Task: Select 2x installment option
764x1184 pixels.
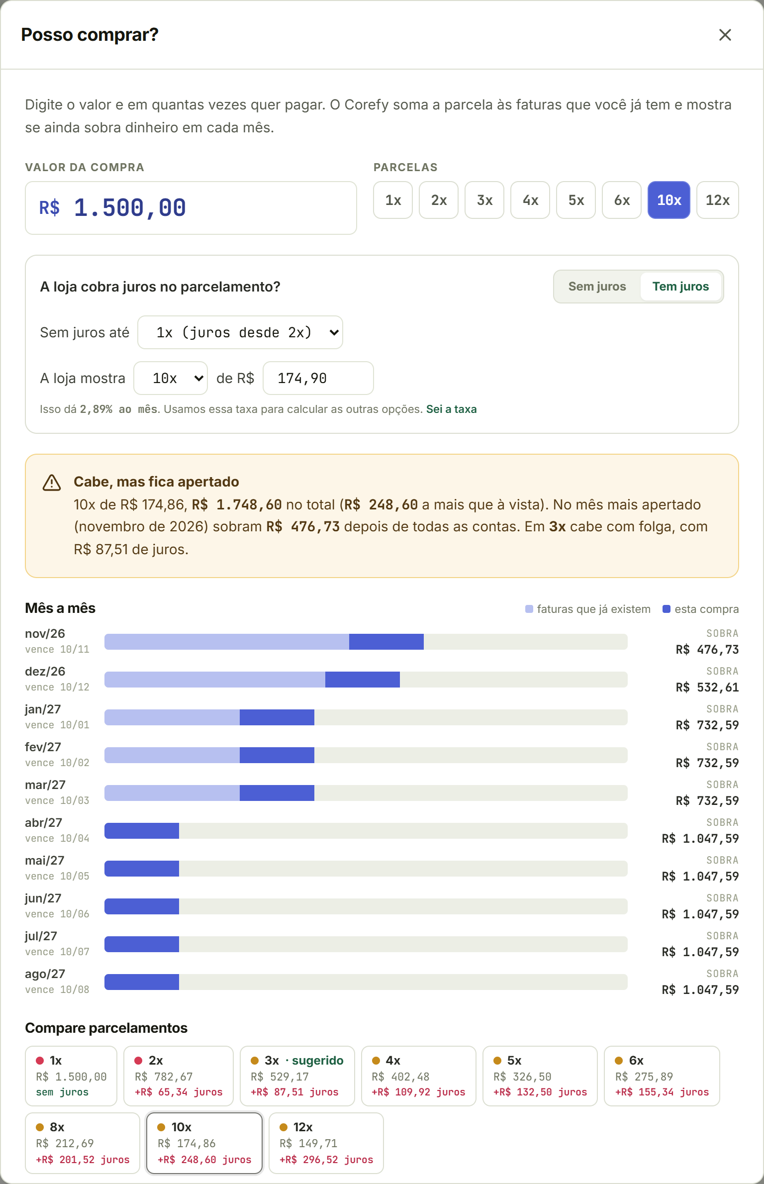Action: 439,200
